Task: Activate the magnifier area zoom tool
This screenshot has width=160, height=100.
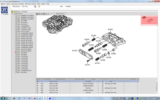Action: coord(46,14)
